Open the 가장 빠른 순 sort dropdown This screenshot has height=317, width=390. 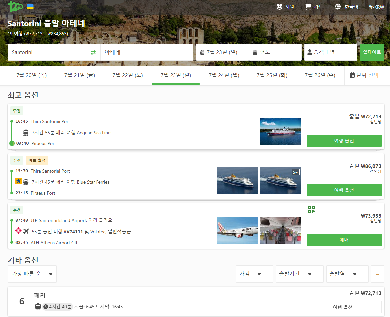click(x=32, y=274)
